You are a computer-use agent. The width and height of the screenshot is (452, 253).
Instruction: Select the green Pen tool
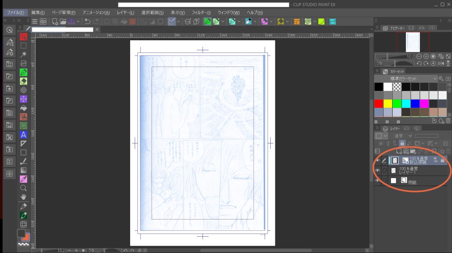(24, 72)
